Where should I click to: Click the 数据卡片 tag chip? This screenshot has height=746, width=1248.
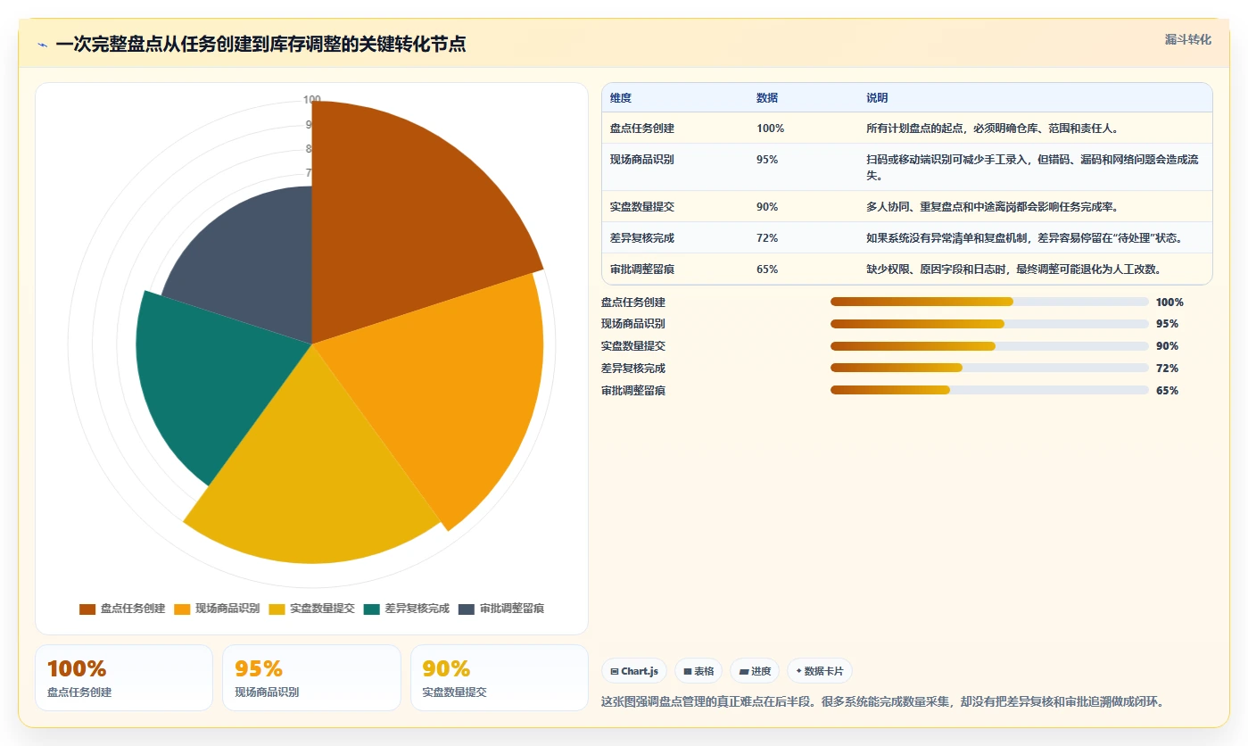[820, 671]
